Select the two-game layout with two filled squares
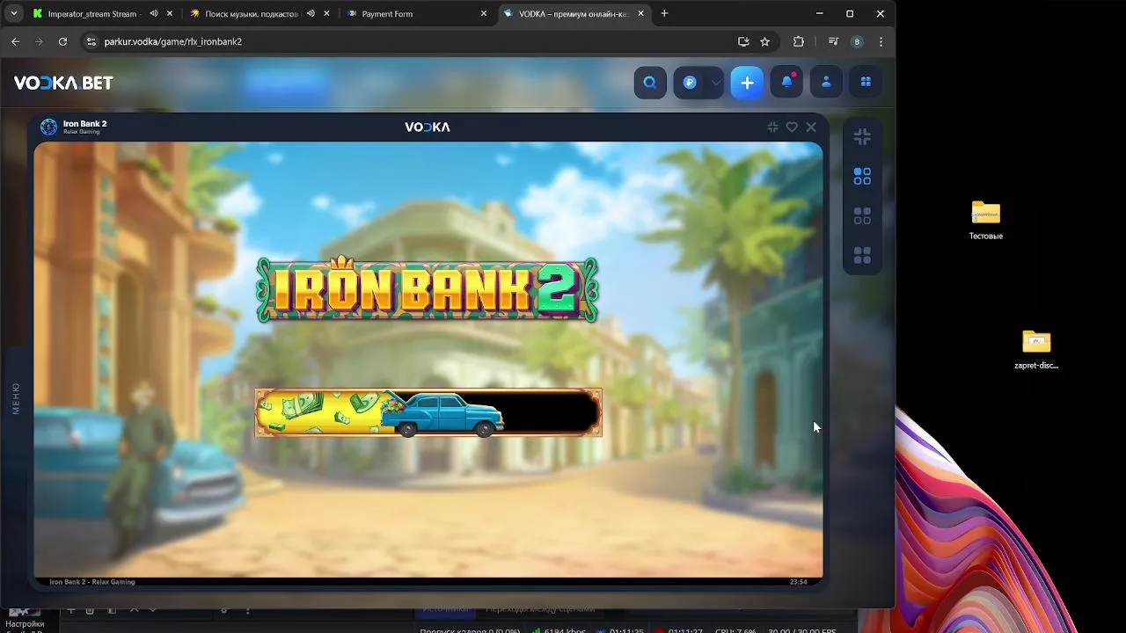Image resolution: width=1126 pixels, height=633 pixels. tap(862, 216)
